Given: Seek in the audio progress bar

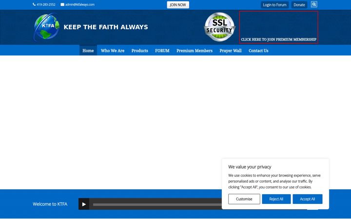Looking at the screenshot, I should pos(157,204).
